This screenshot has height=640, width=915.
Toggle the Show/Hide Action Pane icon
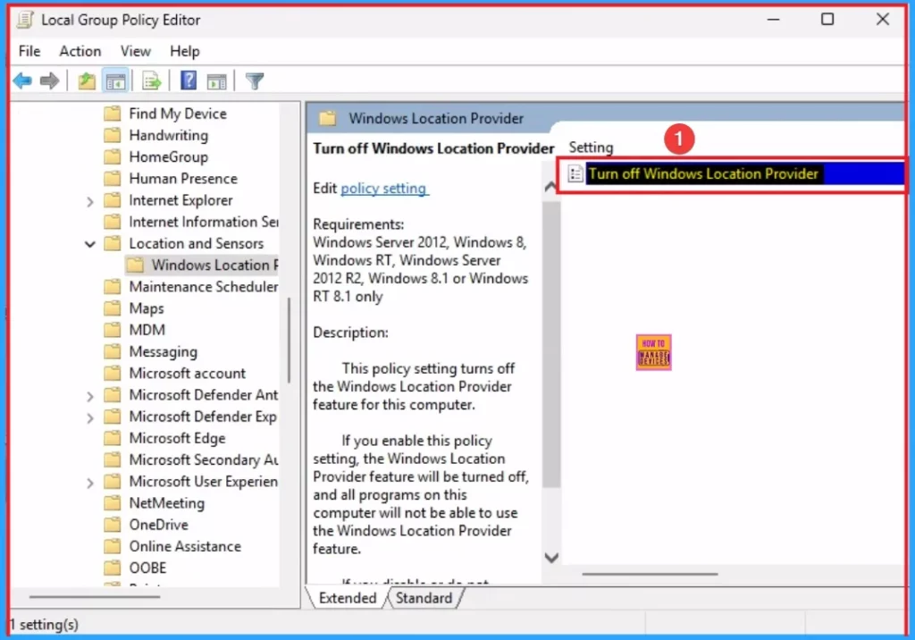coord(216,81)
